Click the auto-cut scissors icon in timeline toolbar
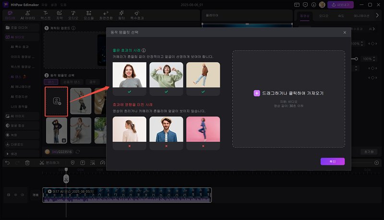This screenshot has width=384, height=220. (93, 162)
